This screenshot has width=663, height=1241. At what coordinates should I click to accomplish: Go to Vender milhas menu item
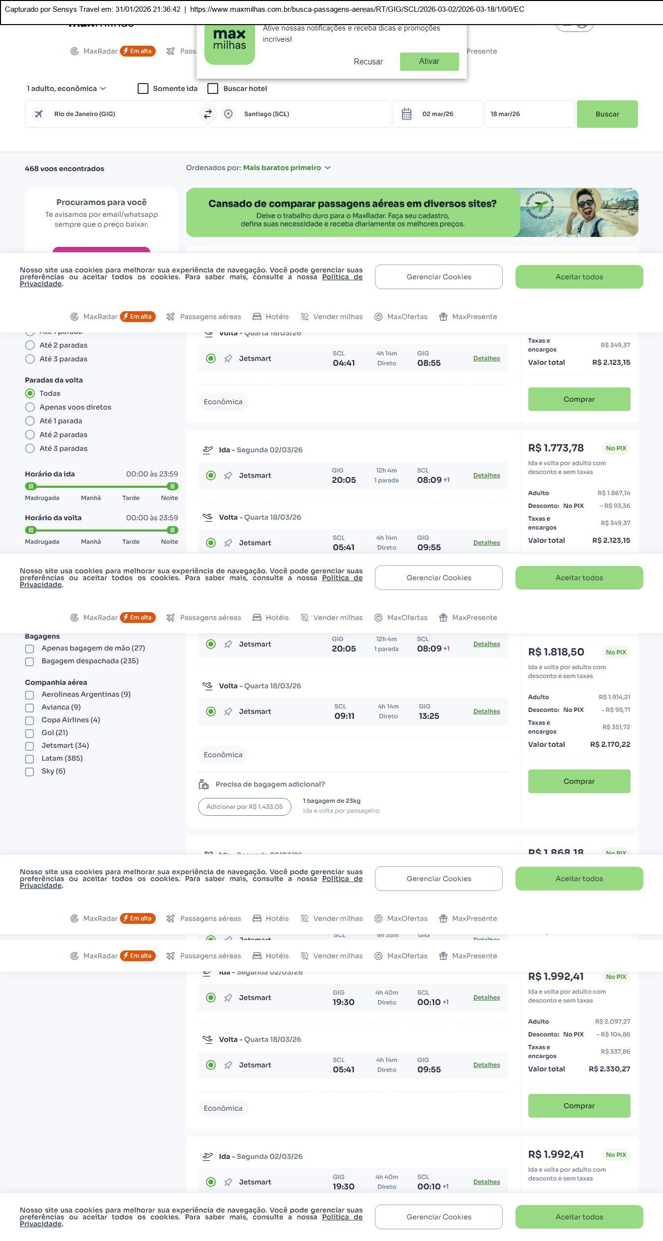pos(332,317)
